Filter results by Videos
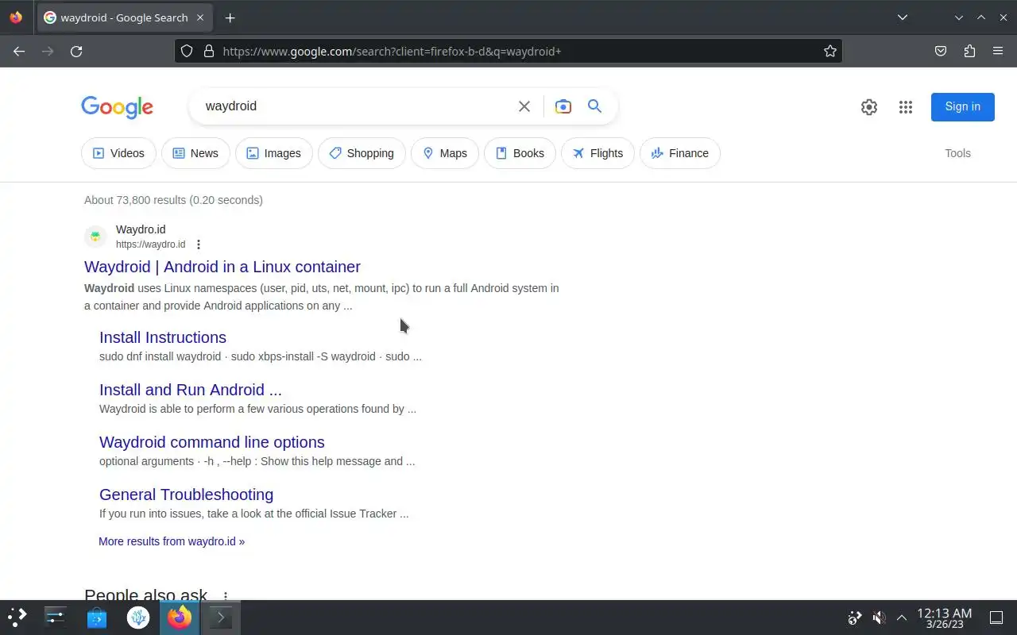 [118, 153]
